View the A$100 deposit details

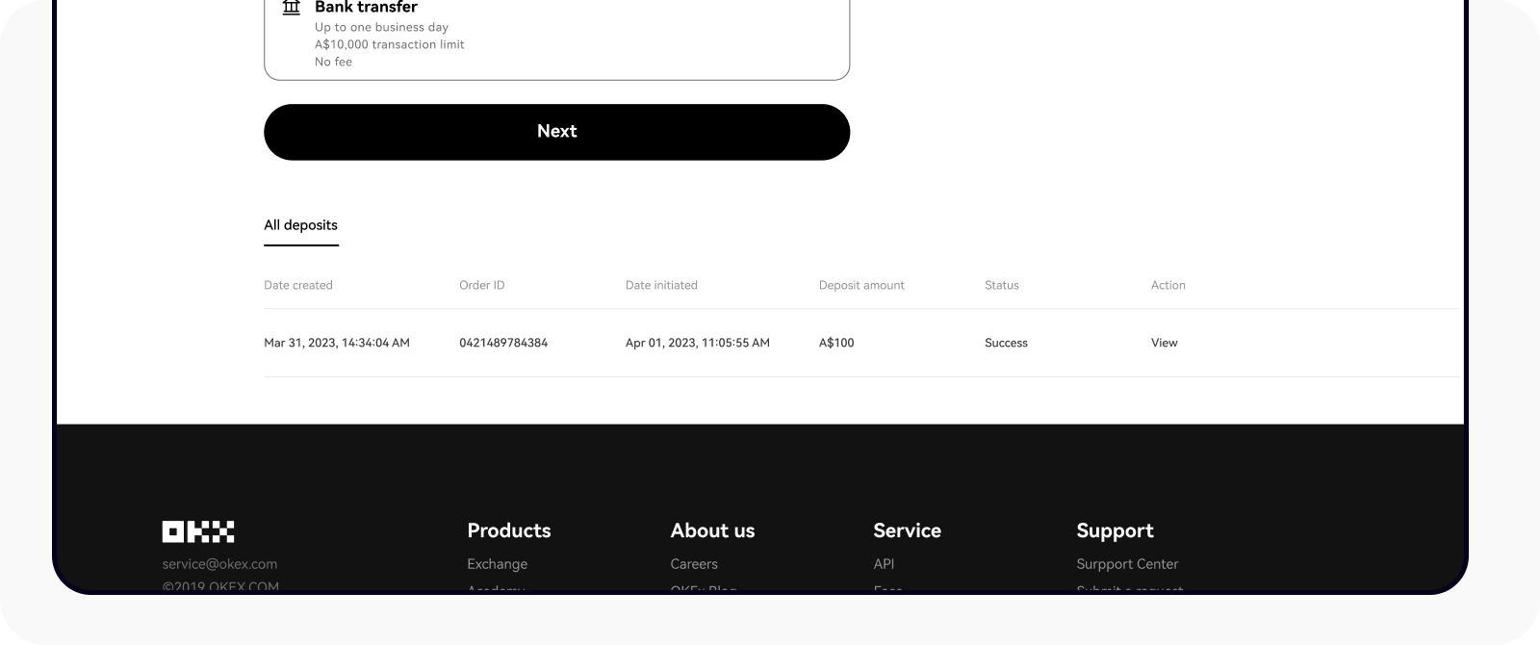pos(1164,343)
